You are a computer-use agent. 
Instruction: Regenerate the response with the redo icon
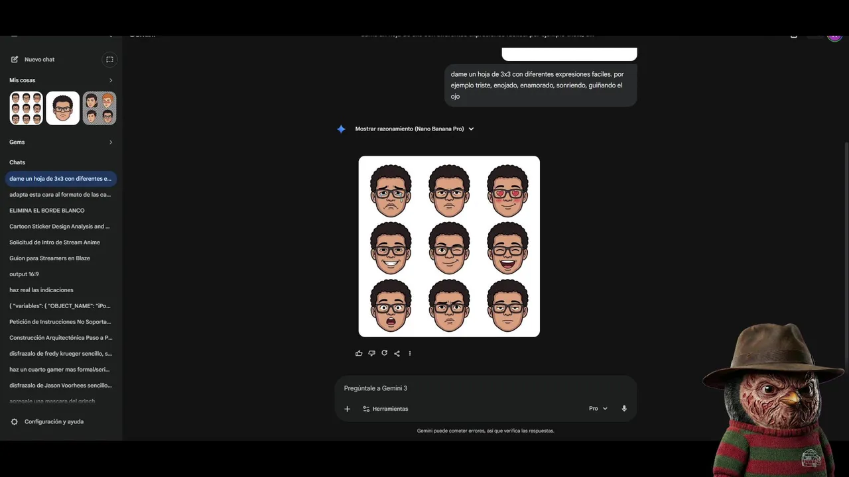[x=384, y=353]
